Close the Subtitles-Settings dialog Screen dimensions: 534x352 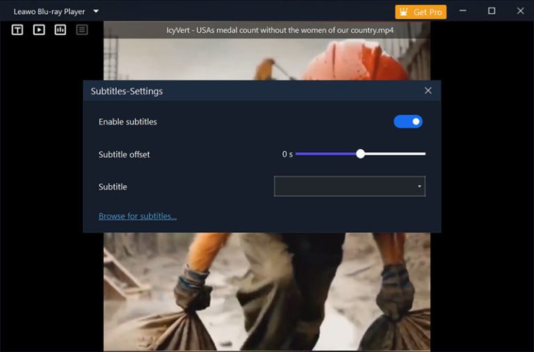(428, 90)
